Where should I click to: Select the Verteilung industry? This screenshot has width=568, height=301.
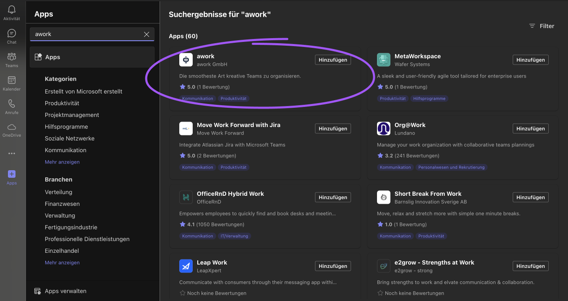click(x=59, y=192)
